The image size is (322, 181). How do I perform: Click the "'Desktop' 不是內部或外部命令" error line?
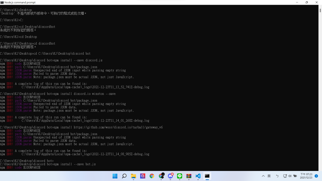[43, 13]
